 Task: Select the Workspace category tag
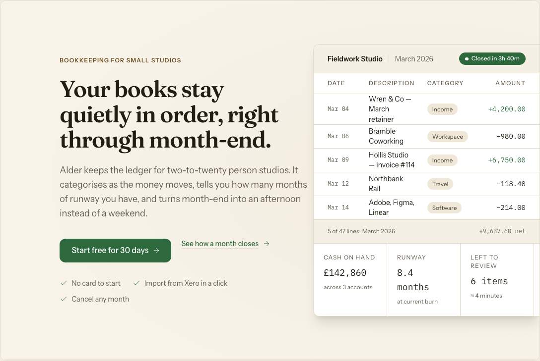447,136
